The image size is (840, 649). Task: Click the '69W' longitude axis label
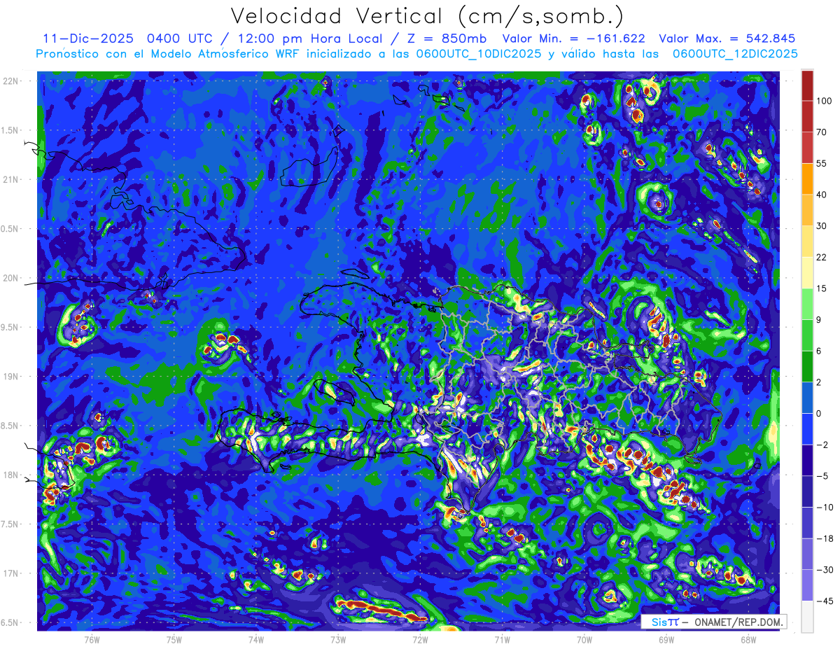[666, 638]
